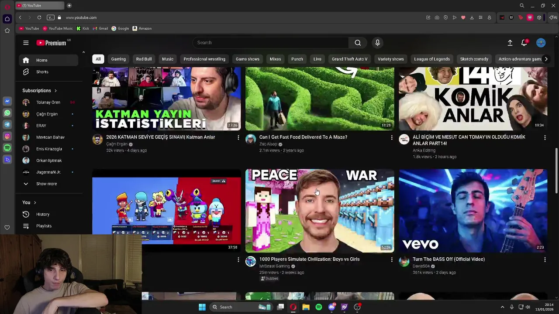Open the YouTube guide hamburger menu
Viewport: 559px width, 314px height.
26,43
